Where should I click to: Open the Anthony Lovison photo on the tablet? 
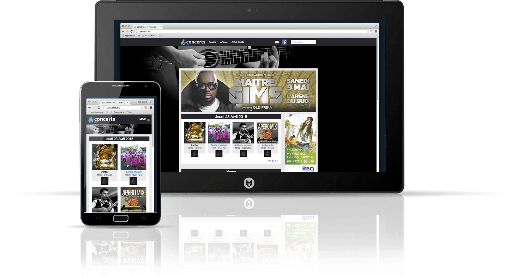pyautogui.click(x=243, y=133)
